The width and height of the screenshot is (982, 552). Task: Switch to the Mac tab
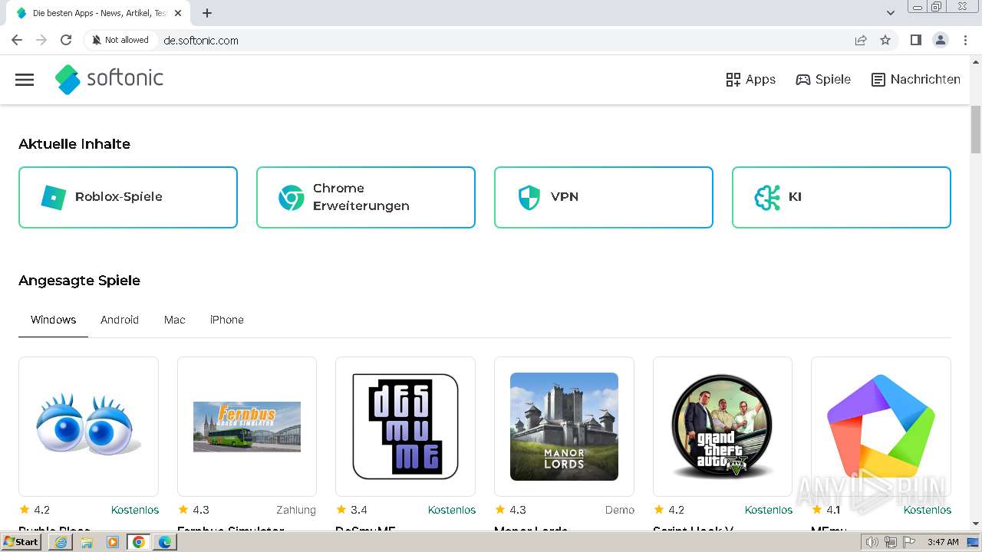pyautogui.click(x=175, y=320)
